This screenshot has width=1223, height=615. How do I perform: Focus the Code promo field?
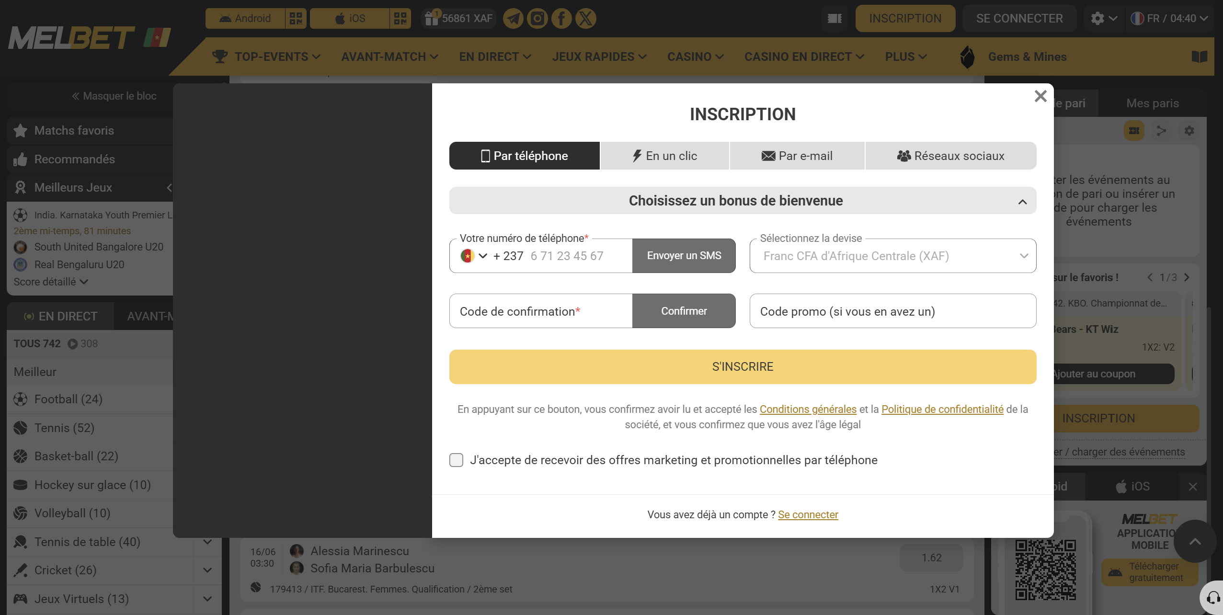[893, 311]
